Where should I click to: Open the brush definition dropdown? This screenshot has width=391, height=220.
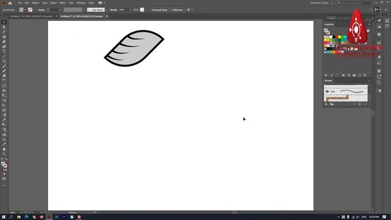pyautogui.click(x=106, y=10)
